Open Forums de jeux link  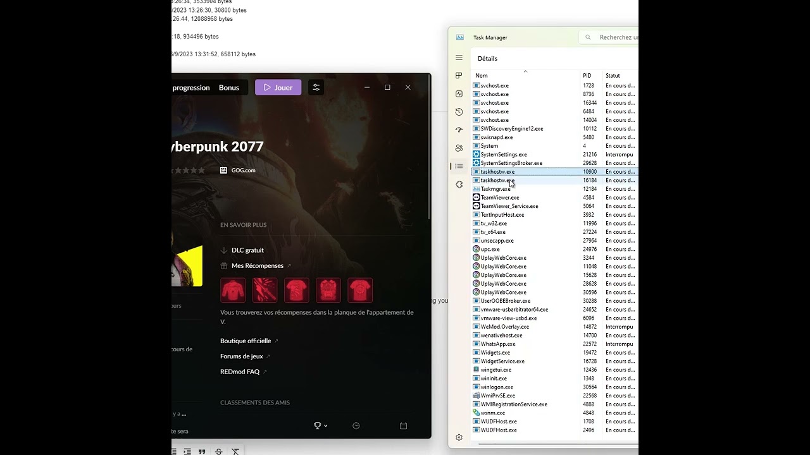246,356
